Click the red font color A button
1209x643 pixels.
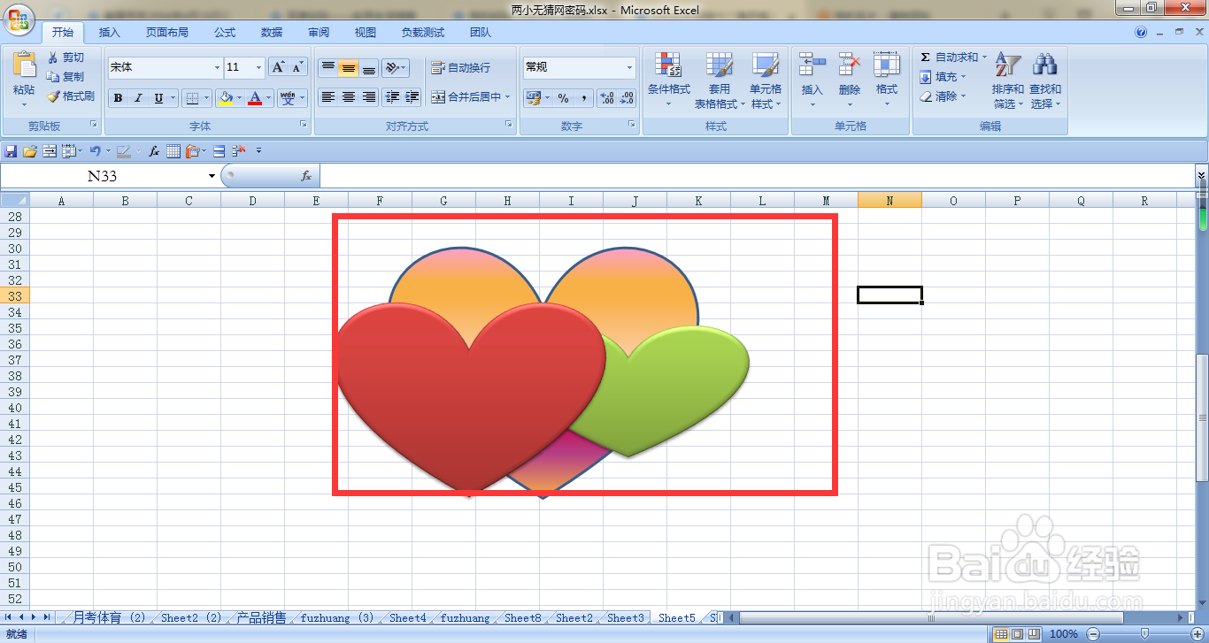pyautogui.click(x=256, y=98)
